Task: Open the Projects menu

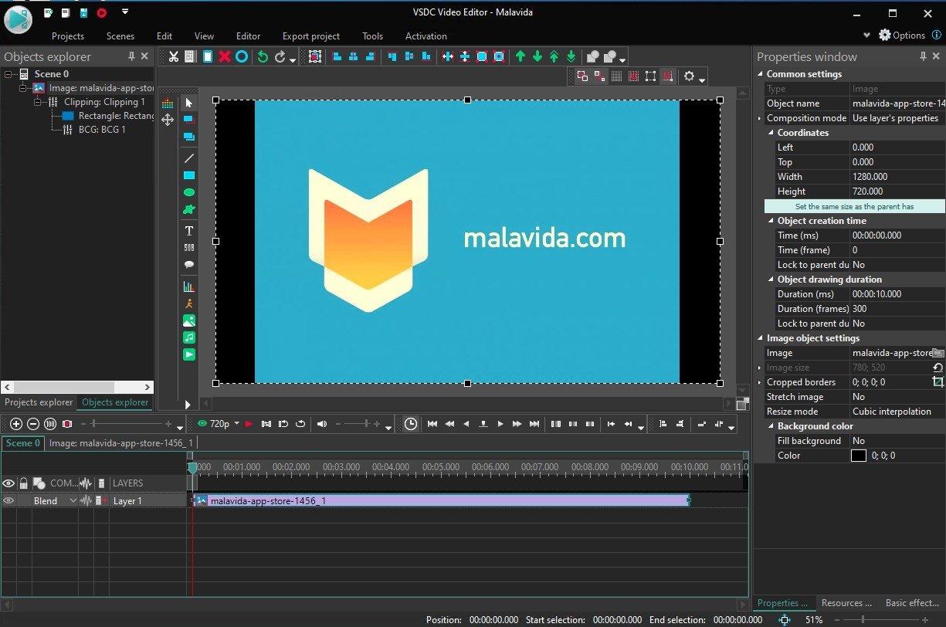Action: tap(68, 36)
